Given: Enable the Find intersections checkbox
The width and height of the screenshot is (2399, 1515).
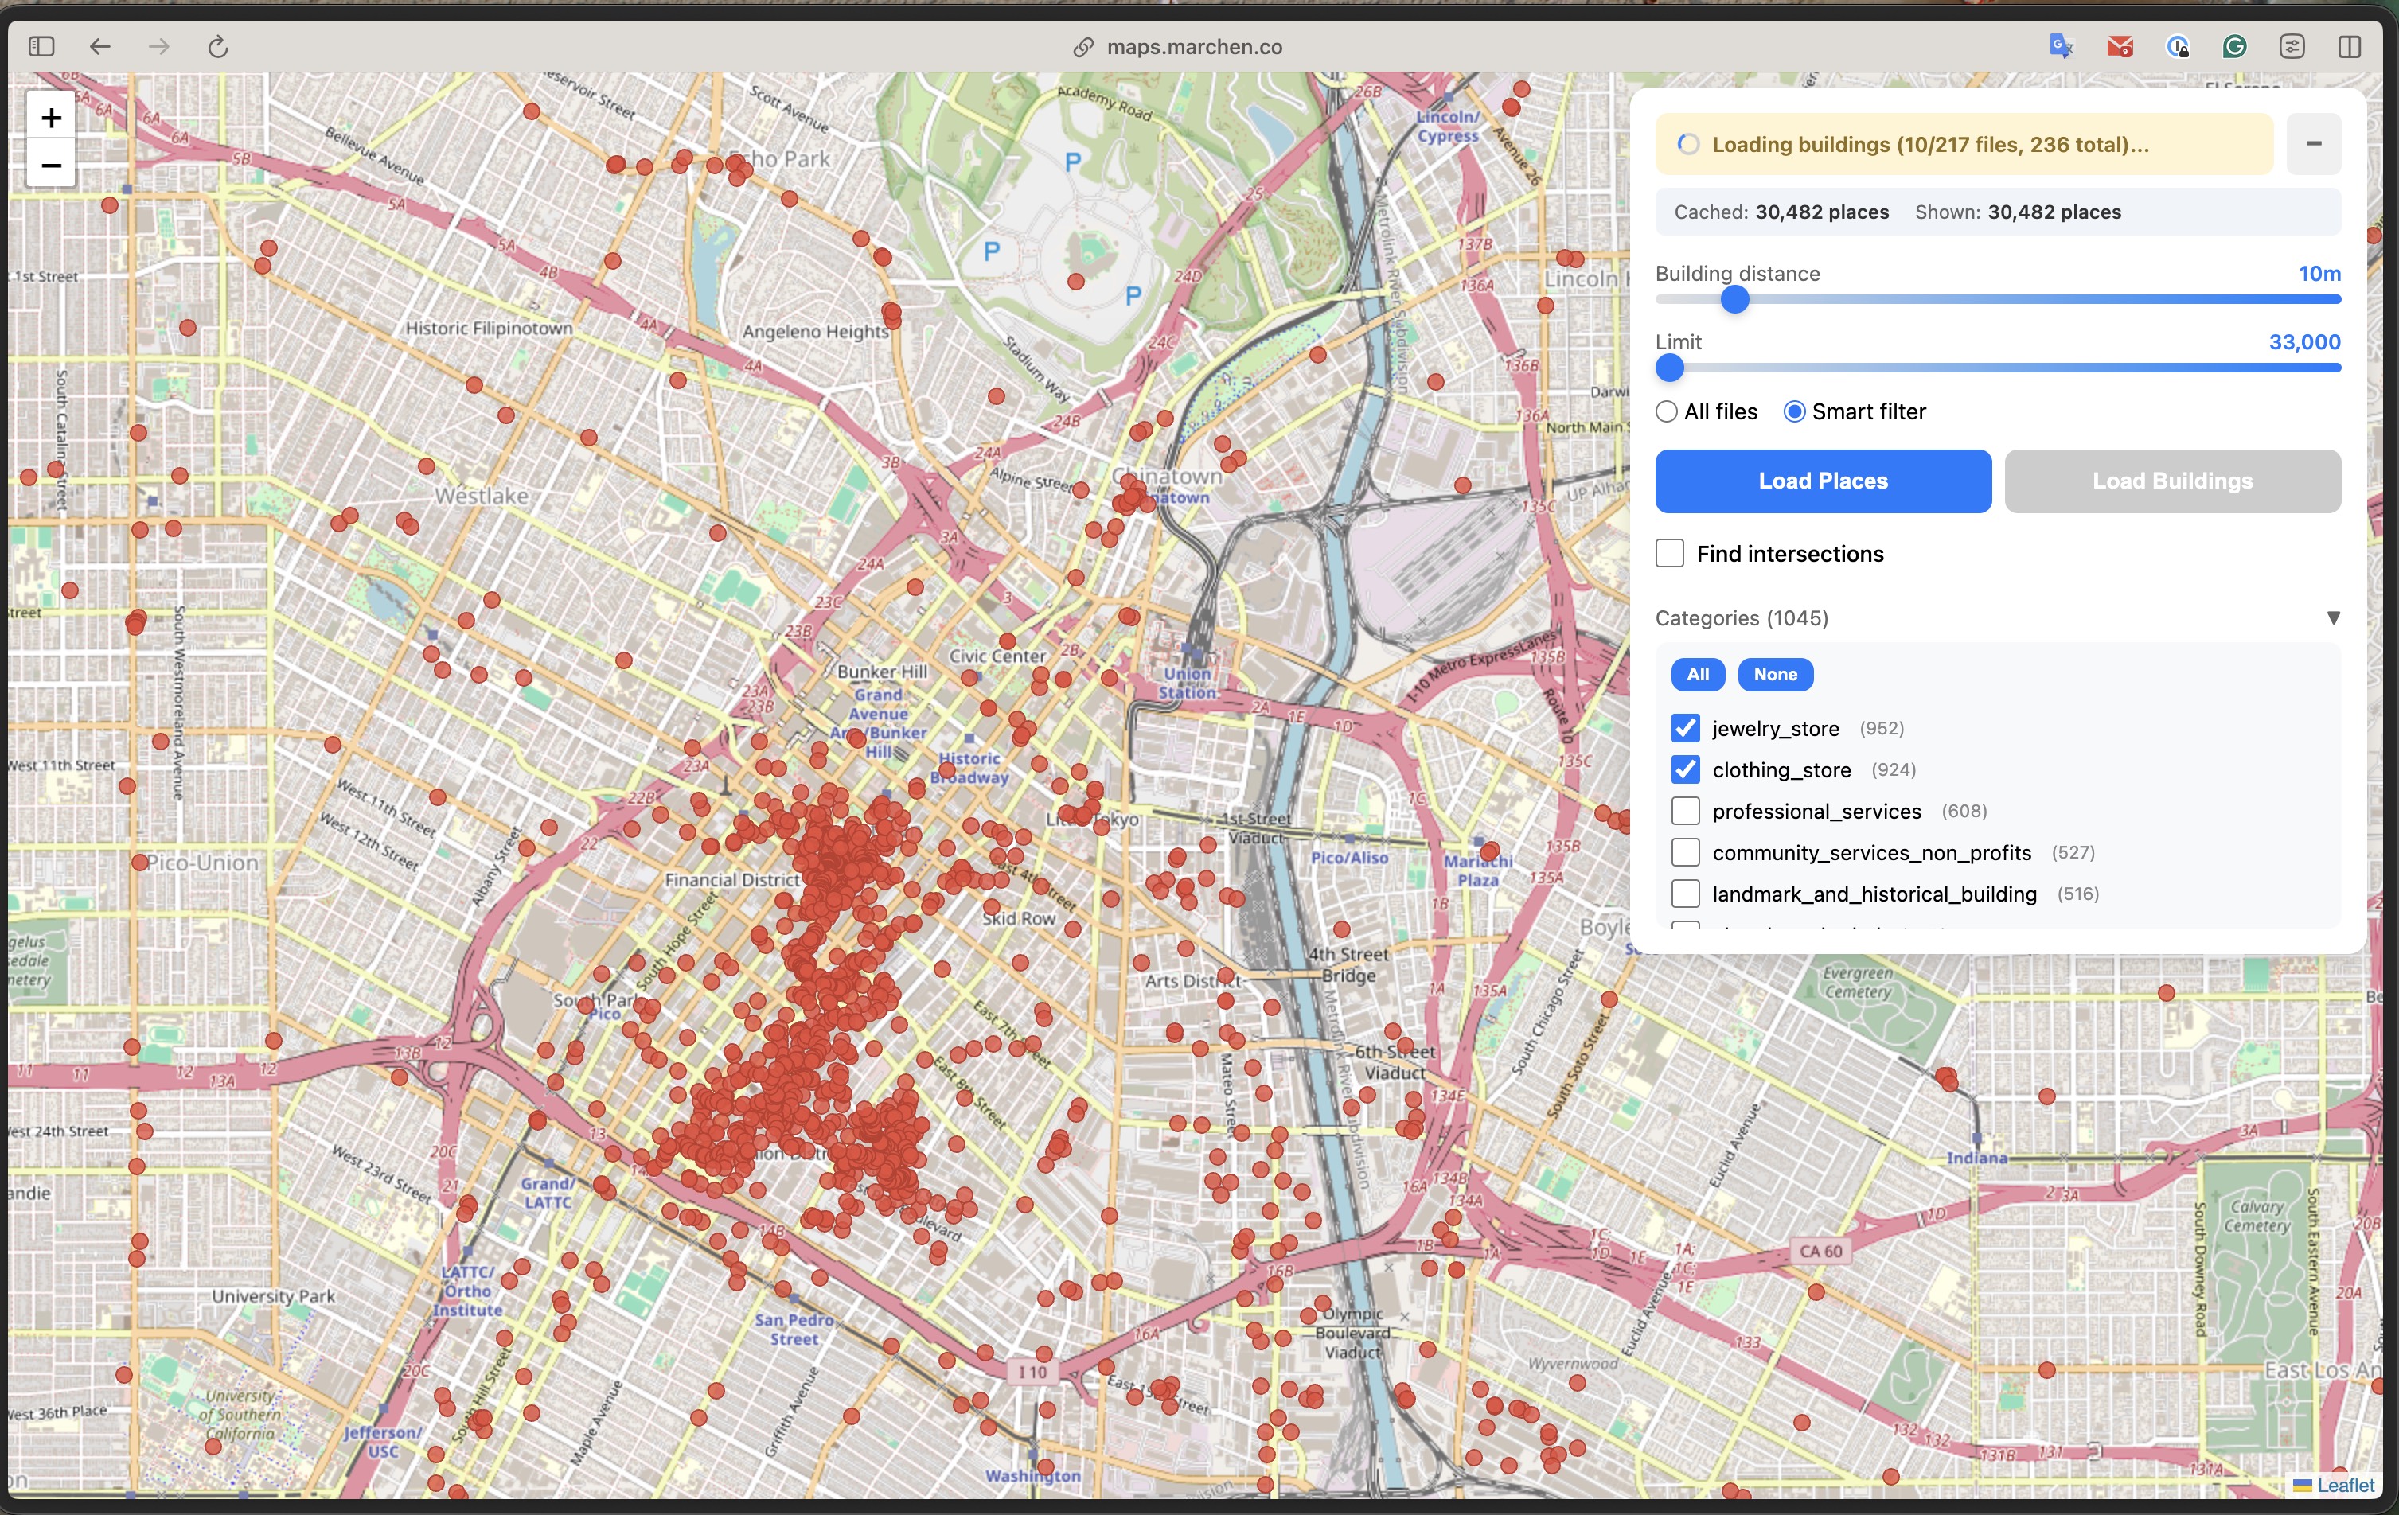Looking at the screenshot, I should (1670, 553).
